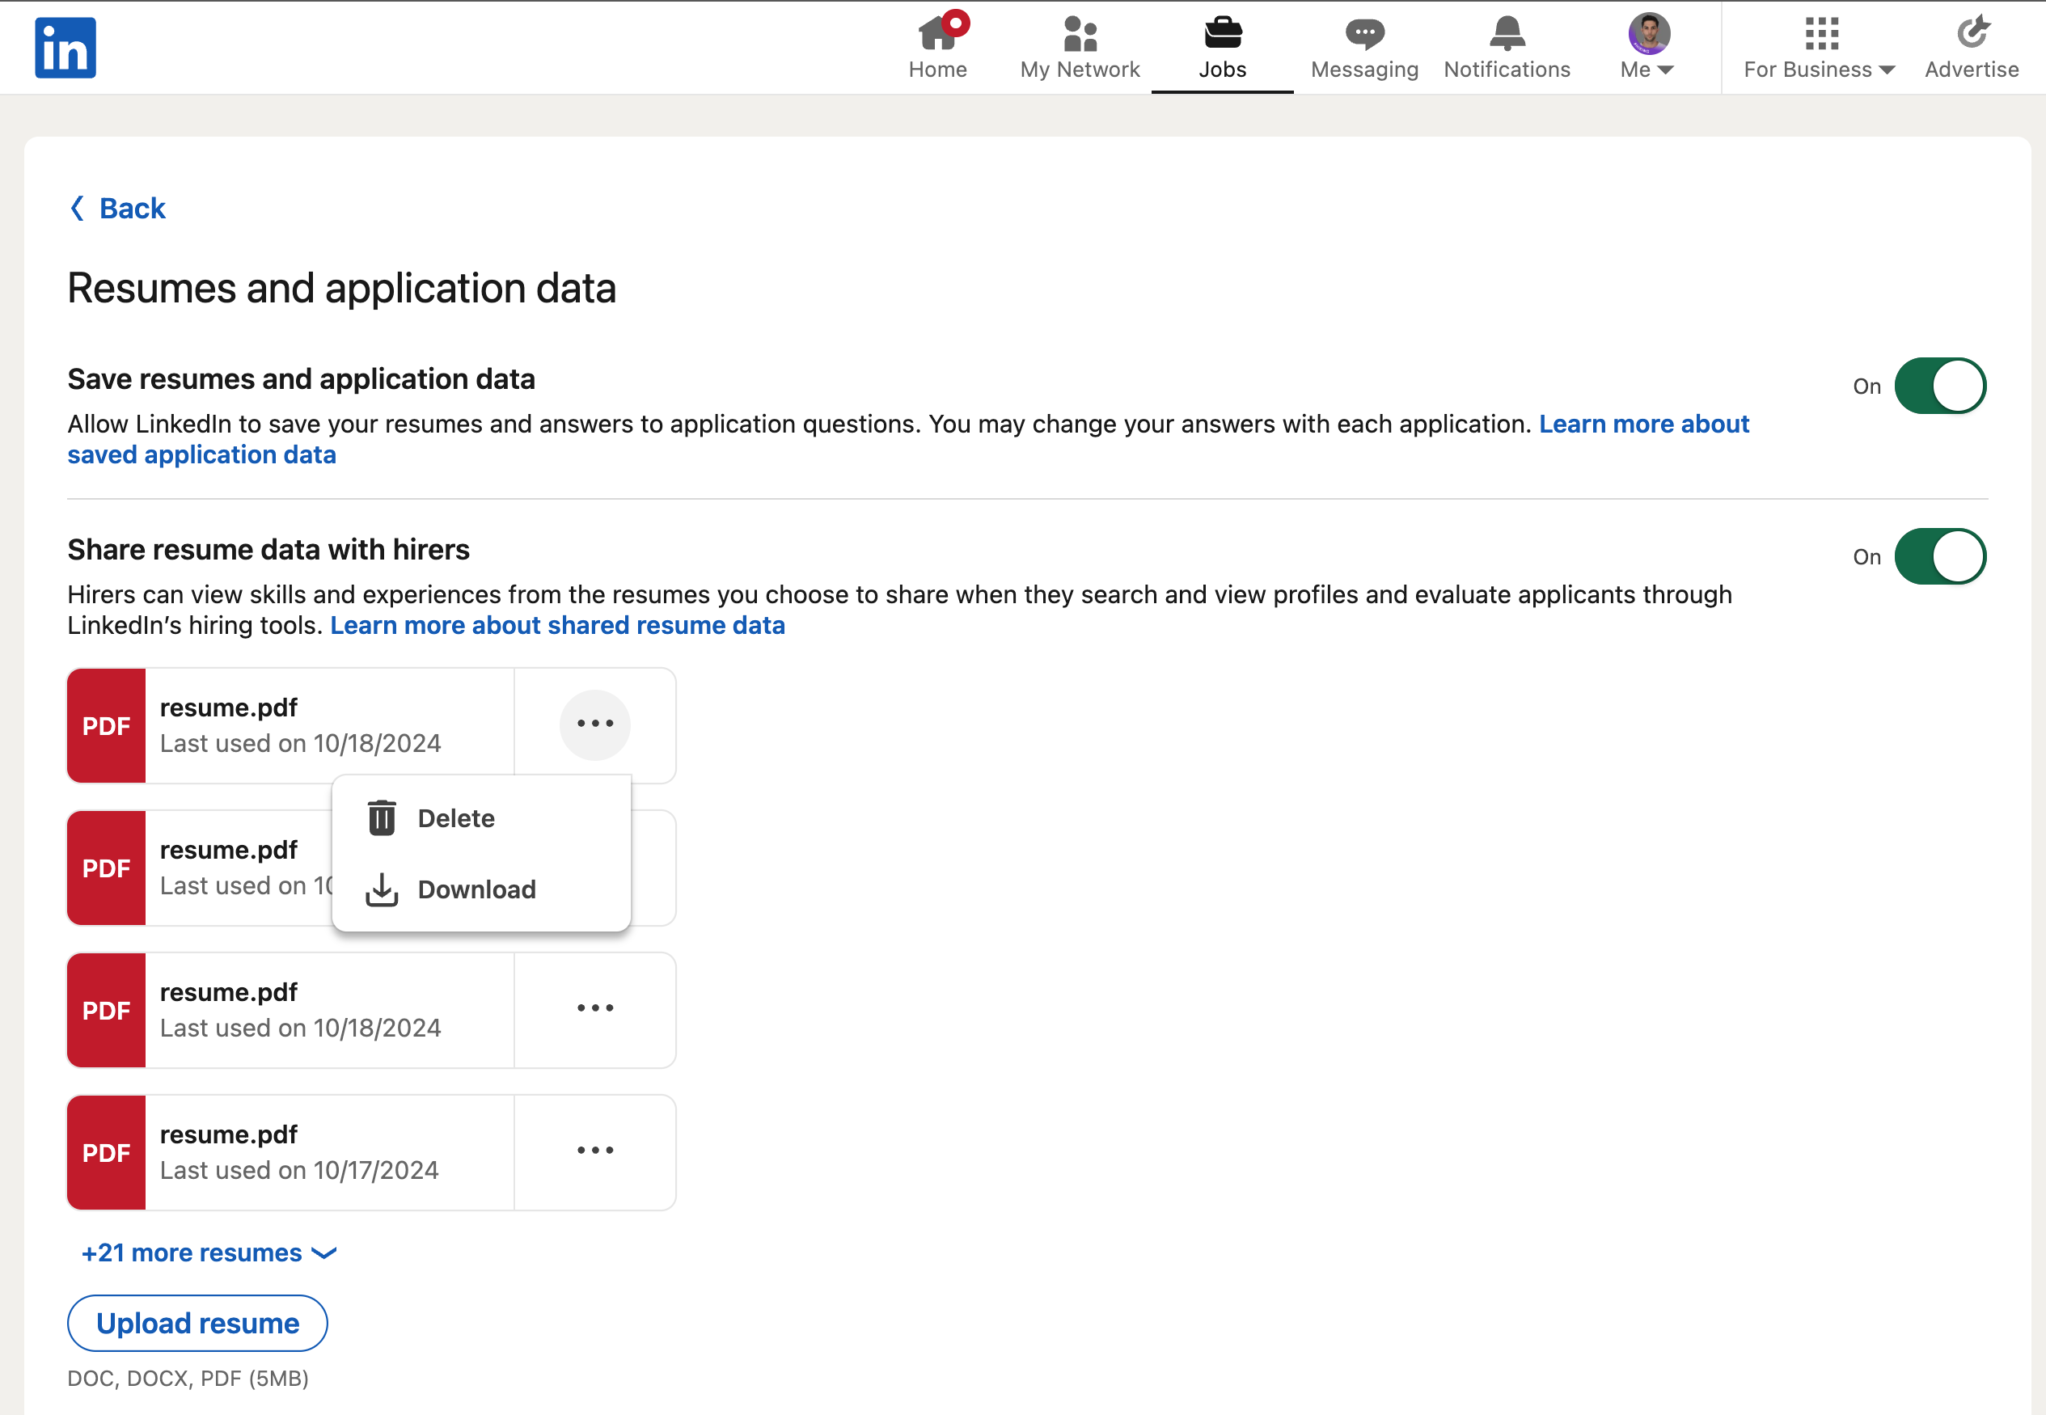Click the LinkedIn logo
The width and height of the screenshot is (2046, 1415).
point(66,48)
